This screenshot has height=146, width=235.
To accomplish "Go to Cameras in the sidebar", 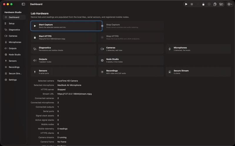I will pos(14,36).
